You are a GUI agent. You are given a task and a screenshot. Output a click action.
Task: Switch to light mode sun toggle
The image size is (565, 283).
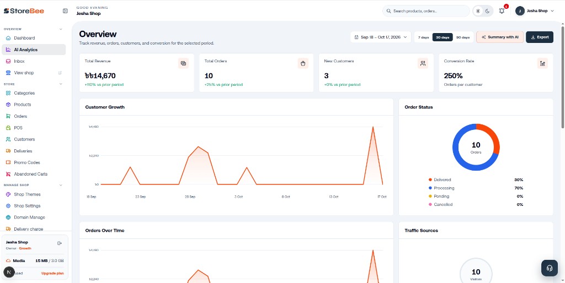tap(478, 11)
